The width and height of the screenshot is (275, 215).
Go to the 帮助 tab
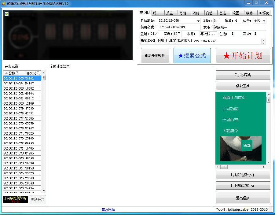point(249,13)
